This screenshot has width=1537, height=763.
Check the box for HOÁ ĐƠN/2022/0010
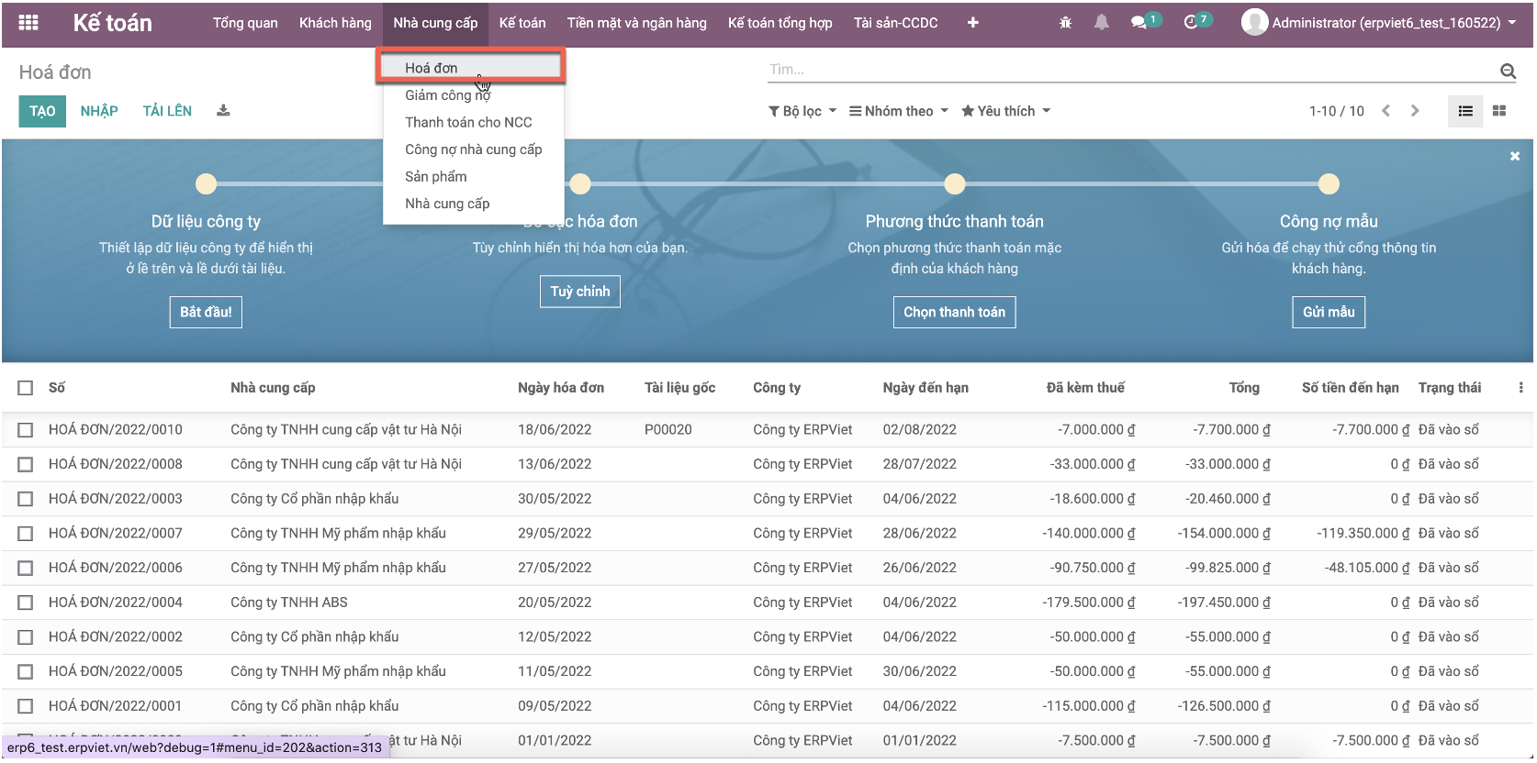pyautogui.click(x=26, y=430)
